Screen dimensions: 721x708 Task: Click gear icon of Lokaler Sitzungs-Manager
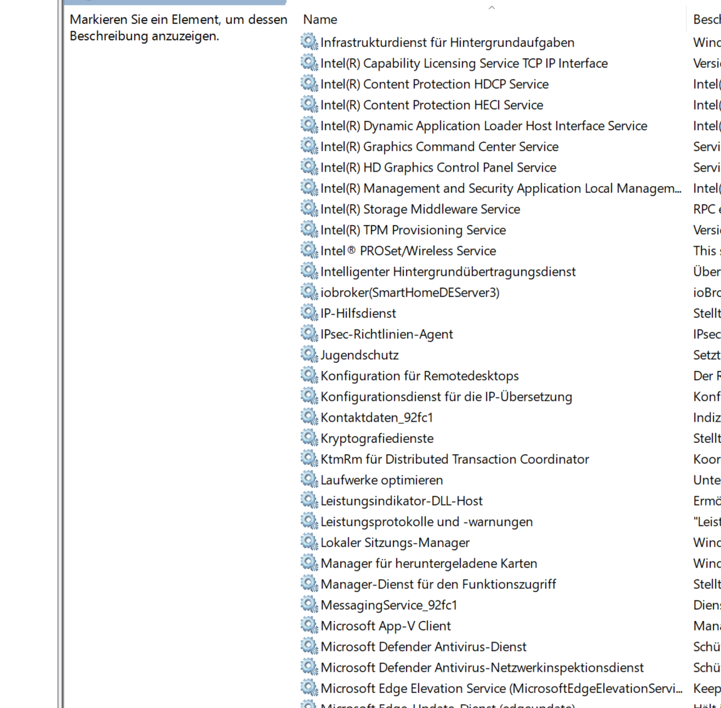(x=309, y=542)
